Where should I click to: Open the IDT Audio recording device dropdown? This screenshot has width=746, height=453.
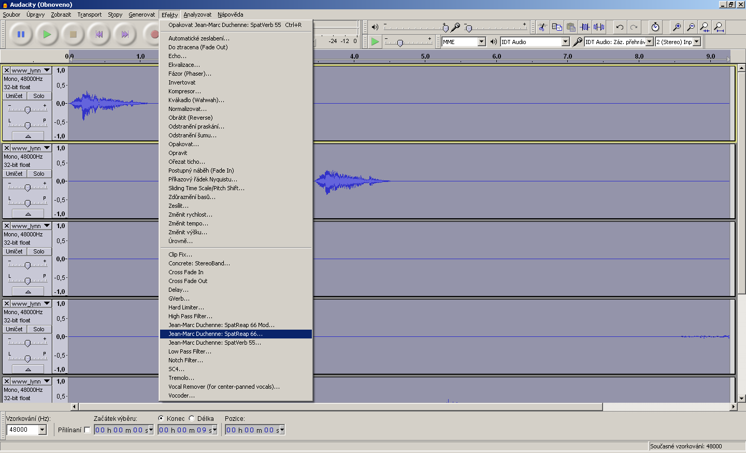click(x=649, y=41)
